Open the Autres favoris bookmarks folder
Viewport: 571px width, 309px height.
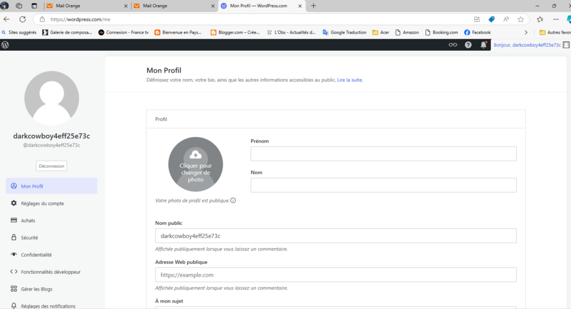(554, 32)
